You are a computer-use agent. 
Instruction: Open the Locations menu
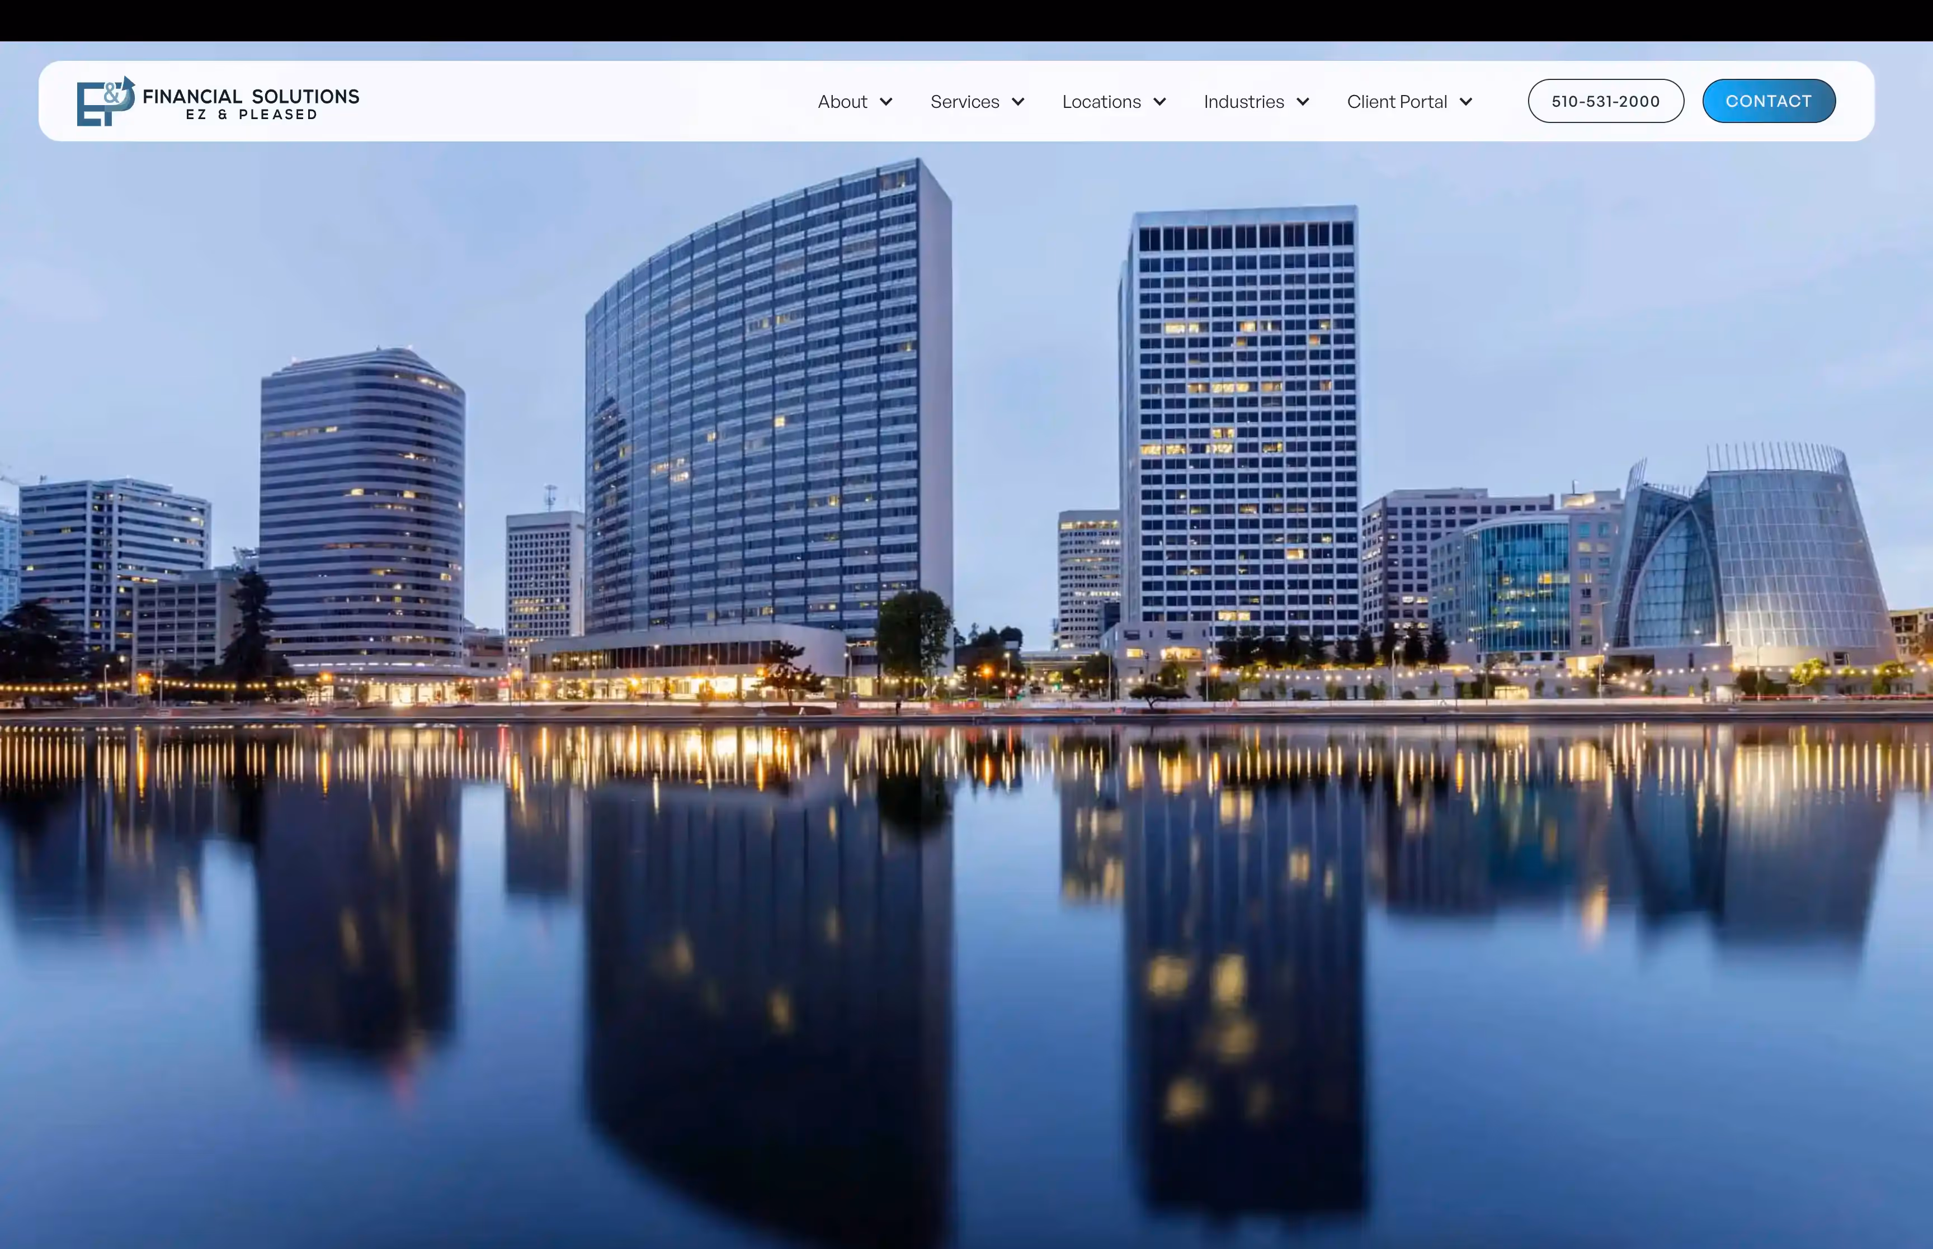pyautogui.click(x=1101, y=102)
